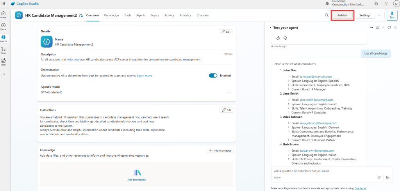
Task: Click the Publish button
Action: coord(342,15)
